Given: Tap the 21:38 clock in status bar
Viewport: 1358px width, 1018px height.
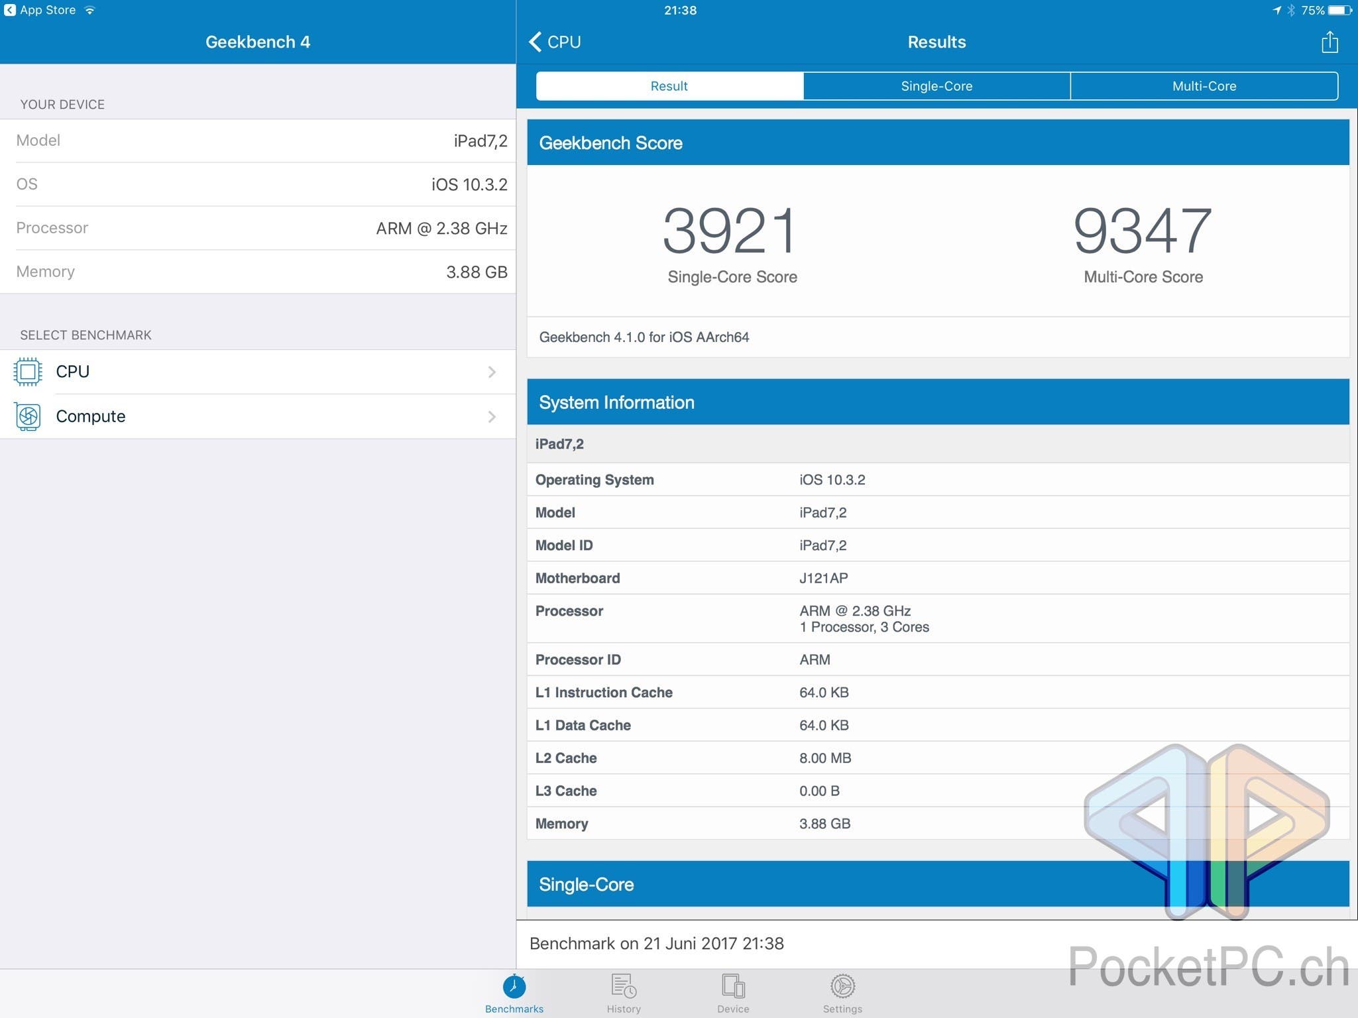Looking at the screenshot, I should (x=680, y=10).
